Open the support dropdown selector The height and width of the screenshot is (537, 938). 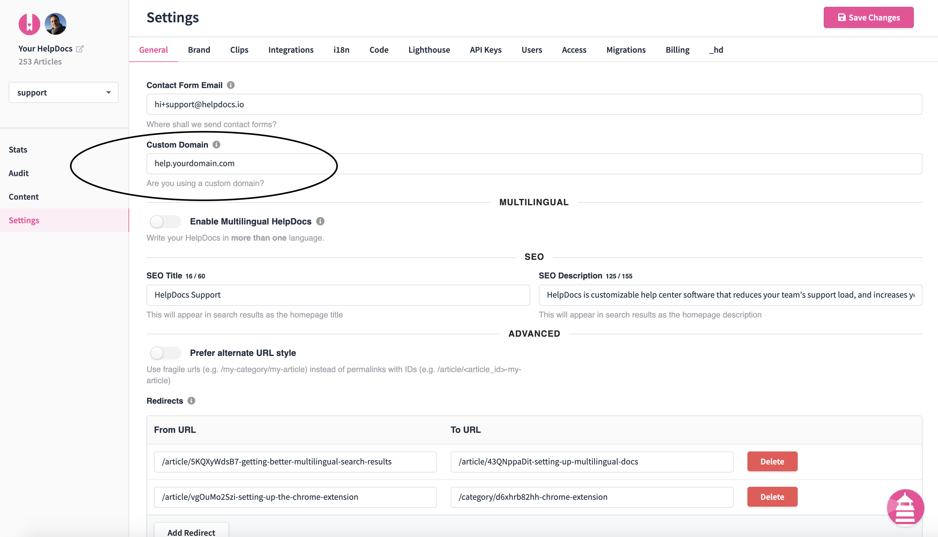click(x=64, y=93)
